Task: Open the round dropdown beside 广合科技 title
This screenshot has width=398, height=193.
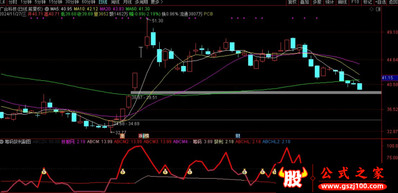Action: (46, 9)
